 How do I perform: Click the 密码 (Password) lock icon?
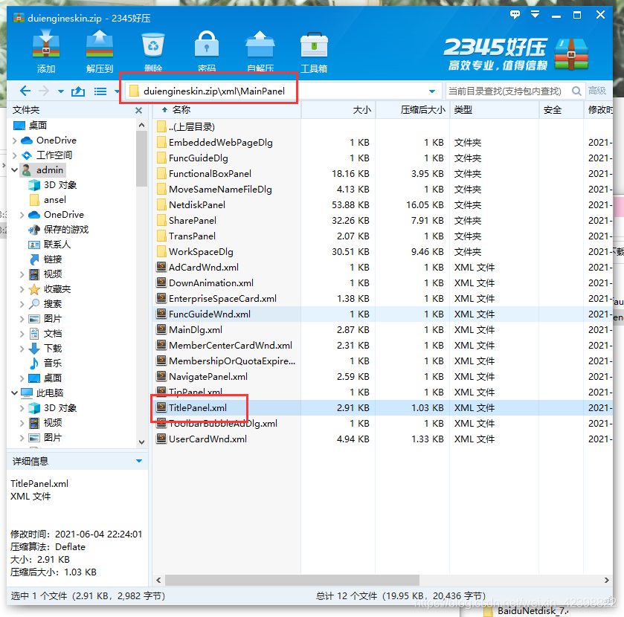(x=207, y=44)
